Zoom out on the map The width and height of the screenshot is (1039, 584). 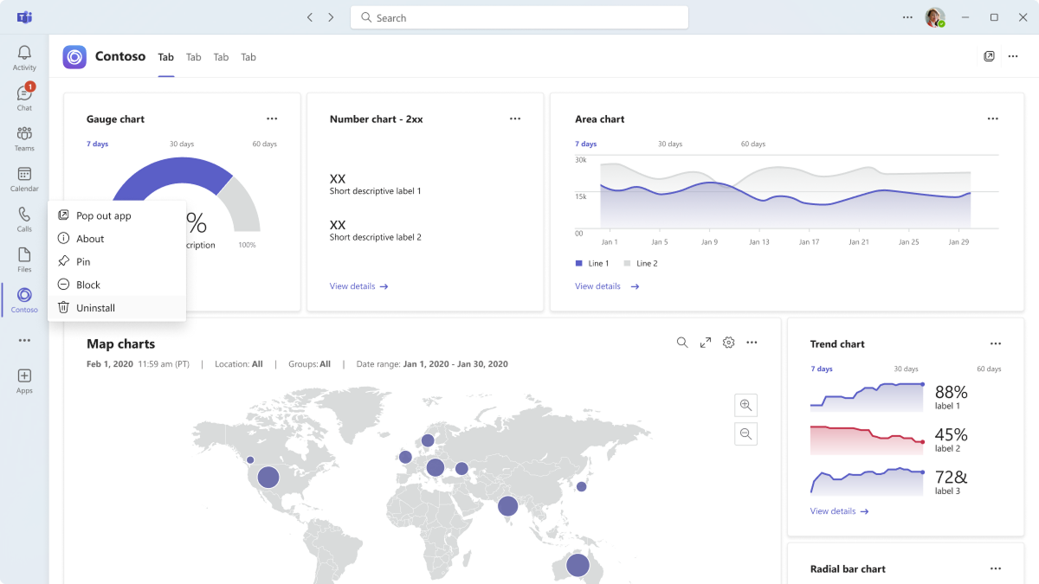click(x=745, y=433)
